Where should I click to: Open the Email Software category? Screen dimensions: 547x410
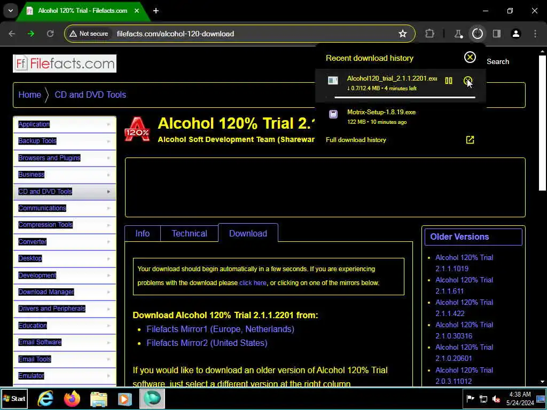point(40,342)
